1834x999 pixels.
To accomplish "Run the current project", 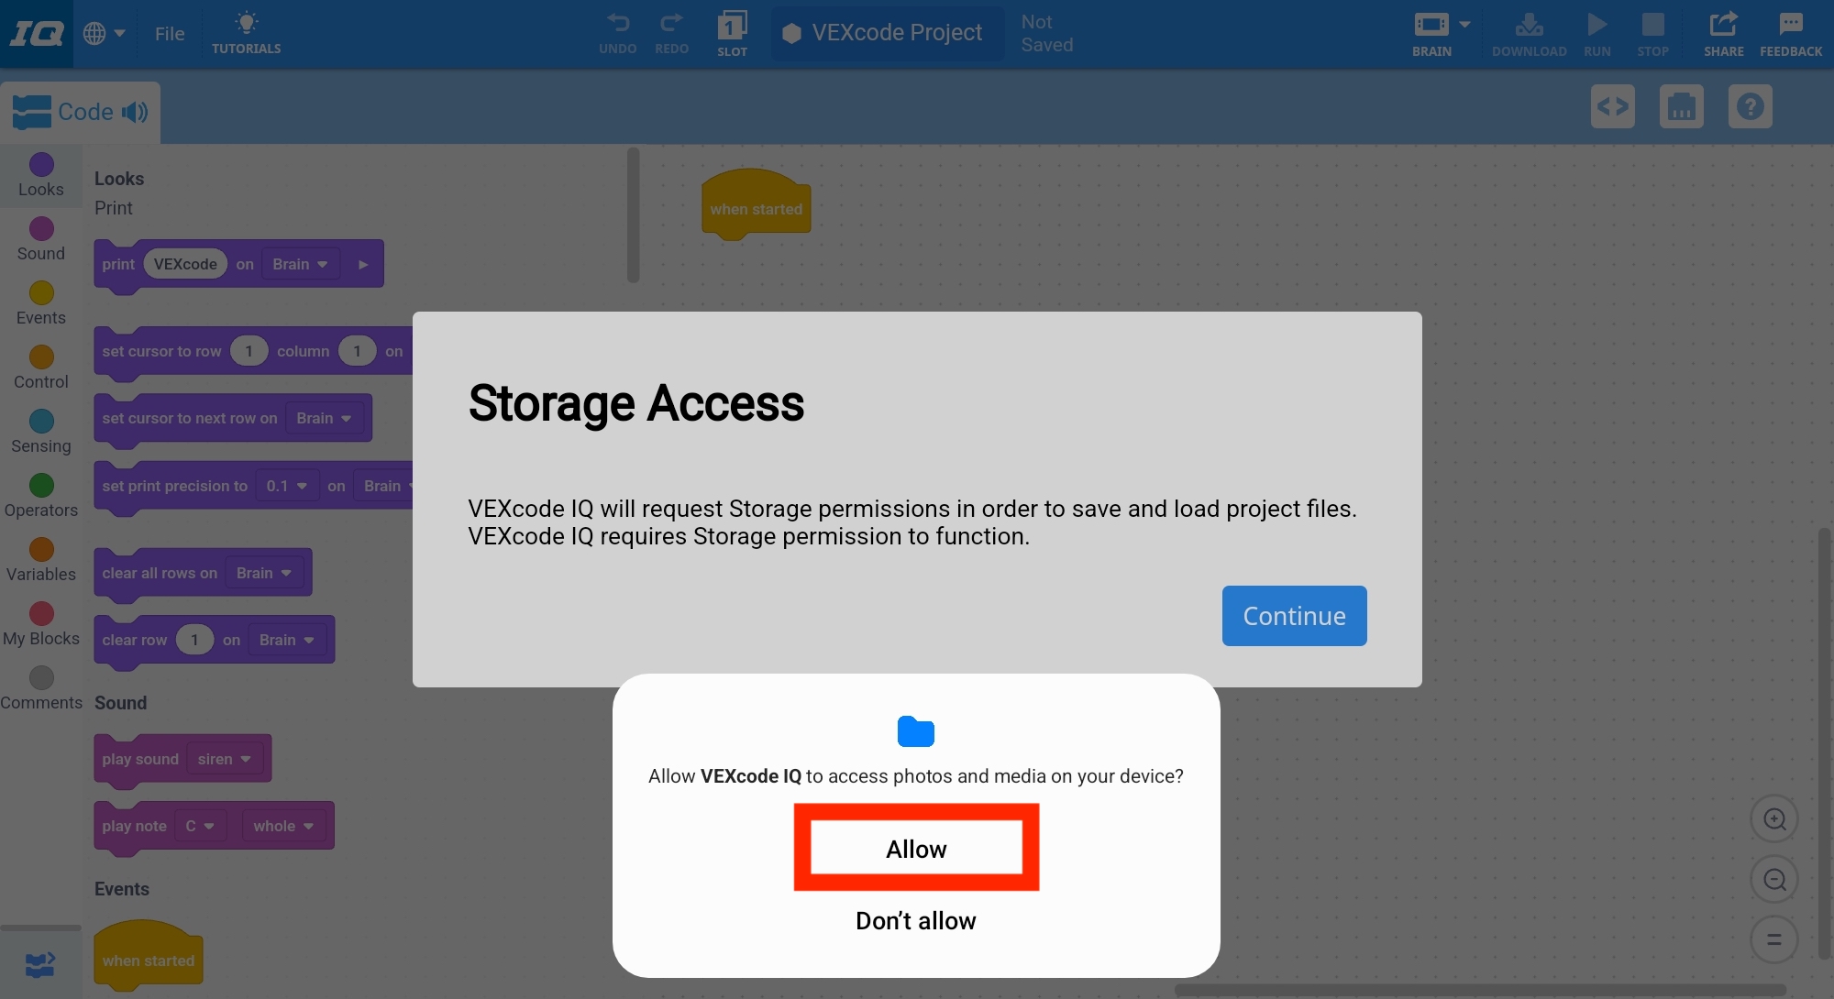I will [x=1596, y=33].
